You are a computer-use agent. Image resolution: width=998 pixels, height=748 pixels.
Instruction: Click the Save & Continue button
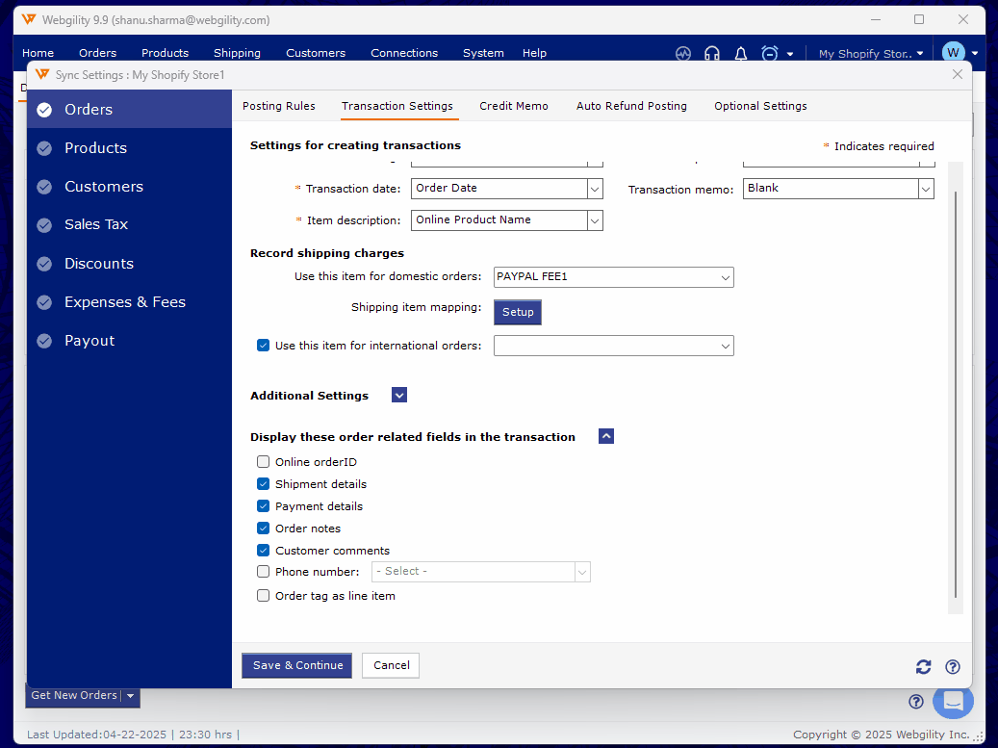coord(297,665)
